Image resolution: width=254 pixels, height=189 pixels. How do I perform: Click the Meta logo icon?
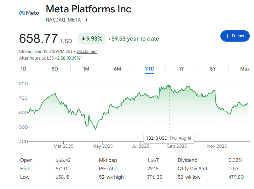[x=29, y=13]
